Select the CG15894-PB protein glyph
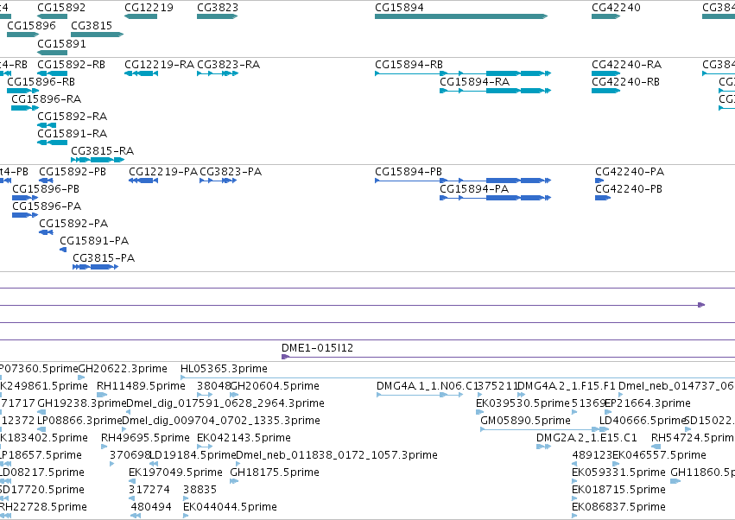This screenshot has height=520, width=735. tap(463, 181)
